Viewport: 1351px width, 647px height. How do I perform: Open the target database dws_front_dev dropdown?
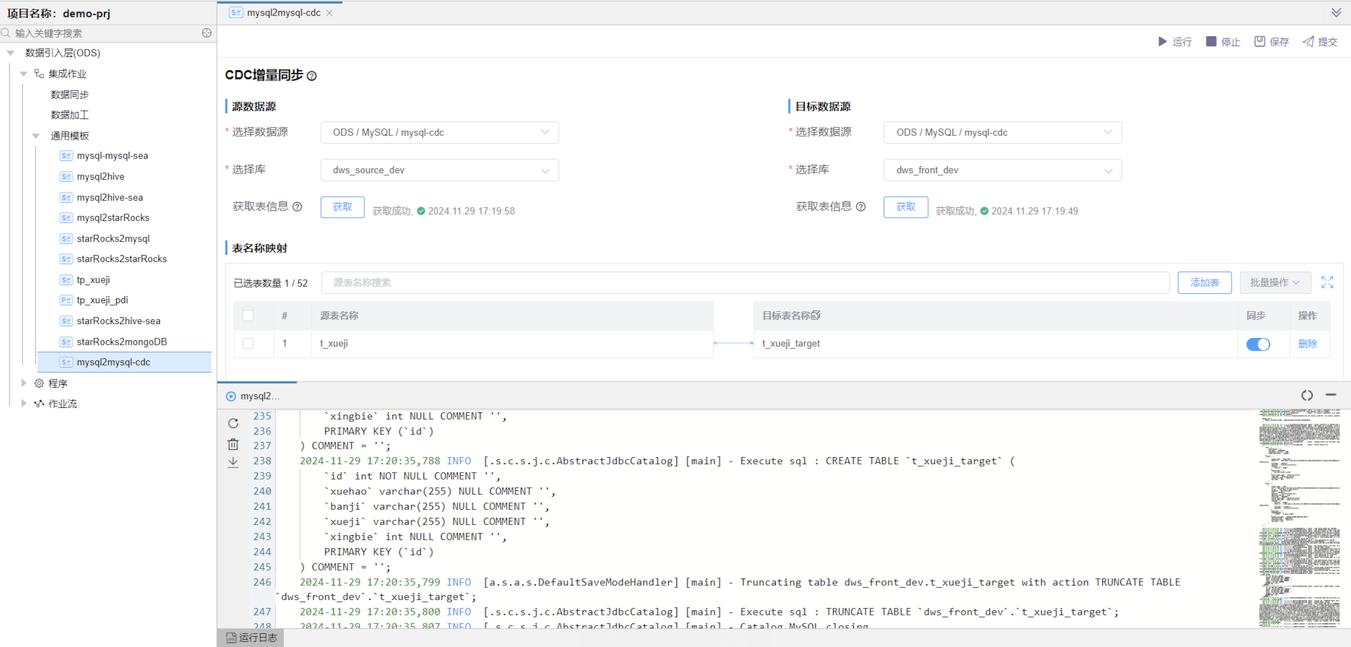[x=1002, y=170]
